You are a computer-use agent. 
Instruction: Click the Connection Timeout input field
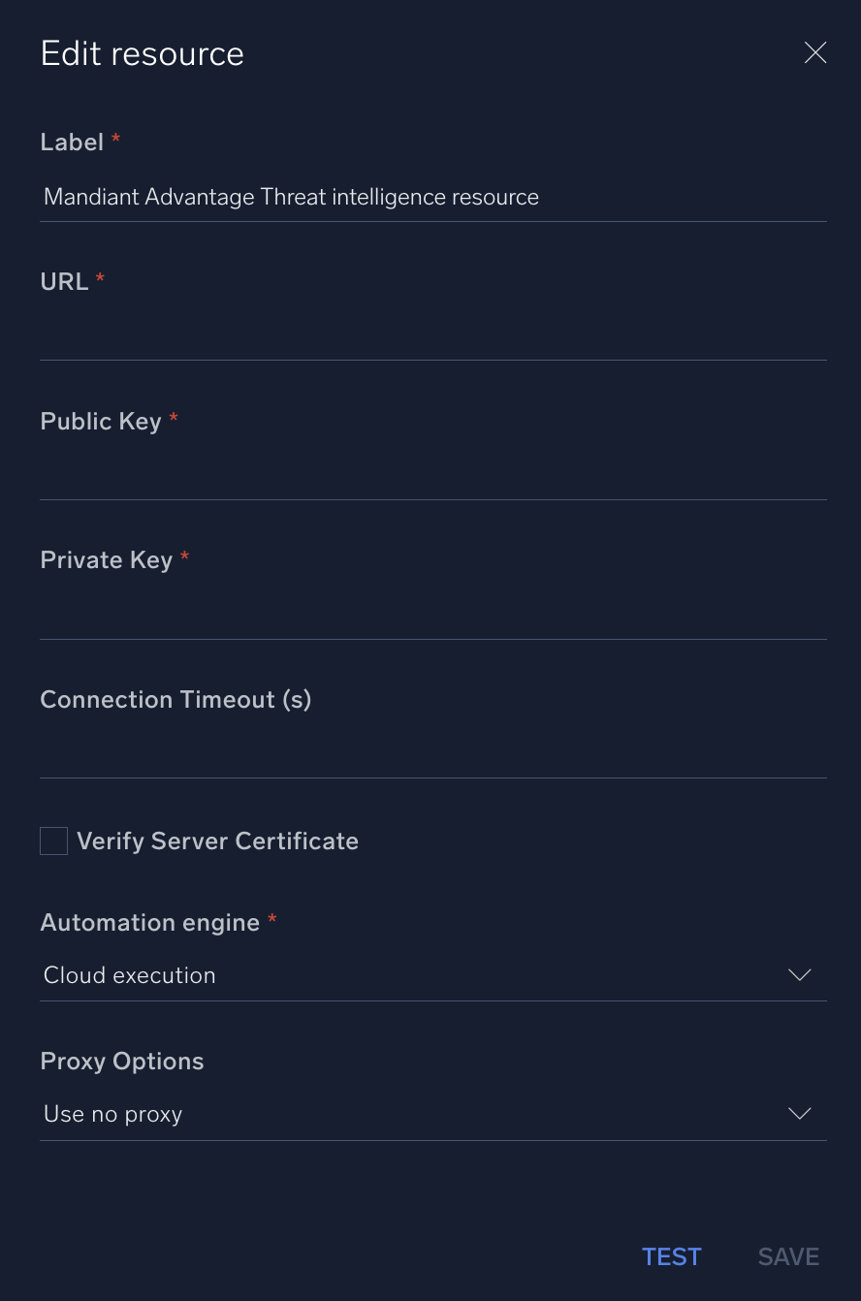pos(432,754)
